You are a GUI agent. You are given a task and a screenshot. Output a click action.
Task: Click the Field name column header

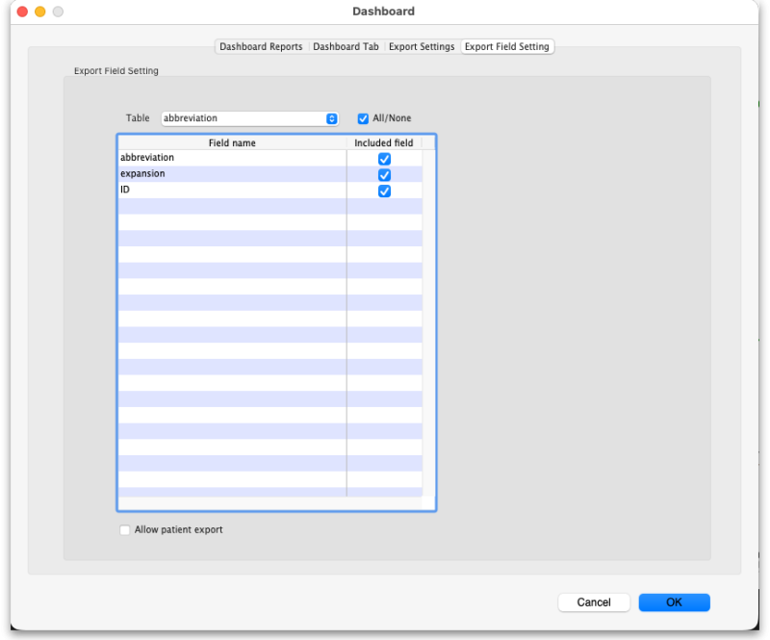(232, 143)
